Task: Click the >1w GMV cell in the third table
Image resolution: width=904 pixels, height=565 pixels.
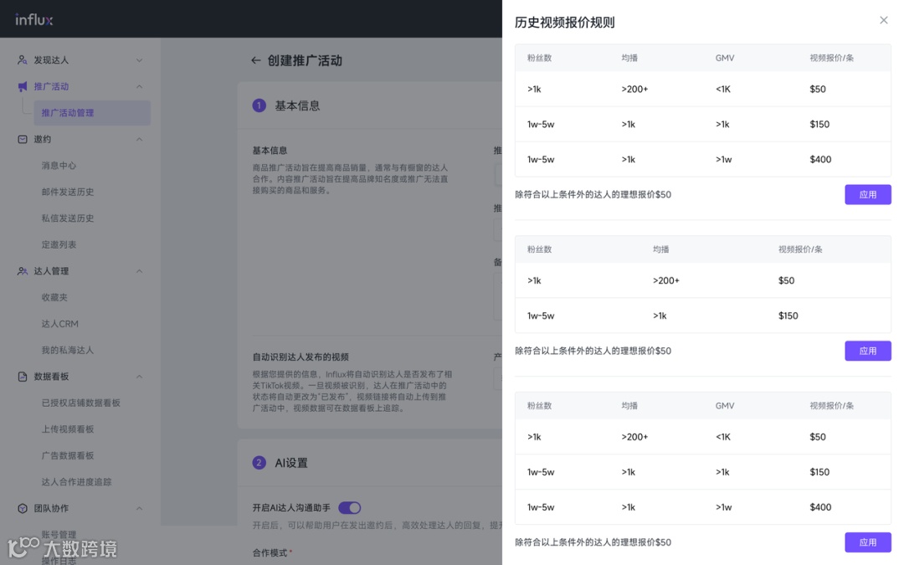Action: [723, 506]
